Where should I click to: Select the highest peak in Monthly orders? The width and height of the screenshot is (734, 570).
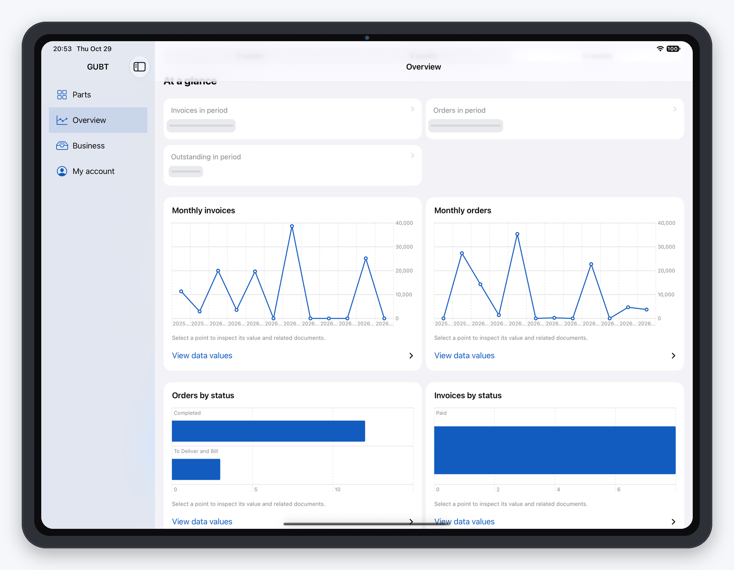(517, 234)
